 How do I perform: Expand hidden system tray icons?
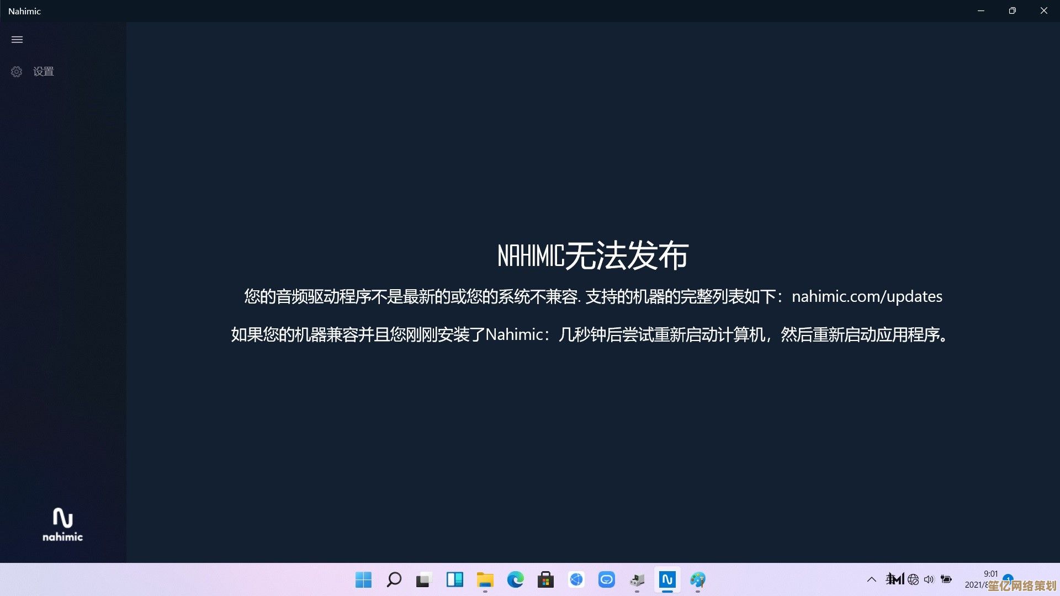point(872,579)
